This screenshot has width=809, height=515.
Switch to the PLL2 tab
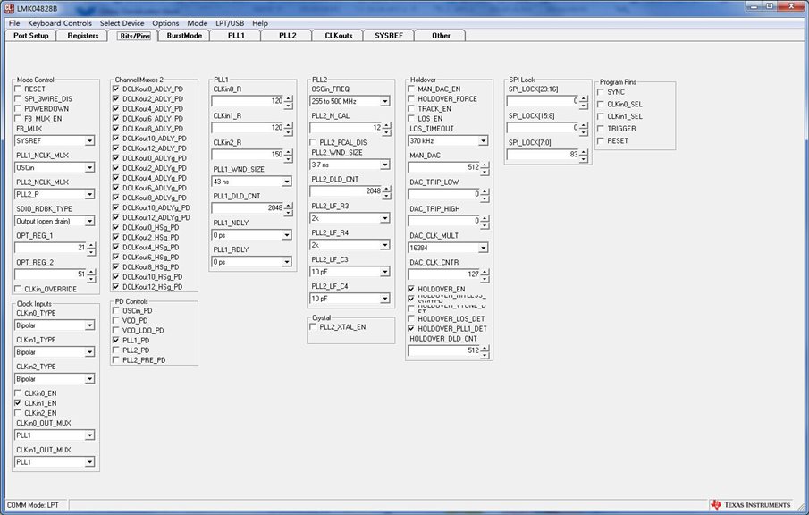pyautogui.click(x=287, y=36)
